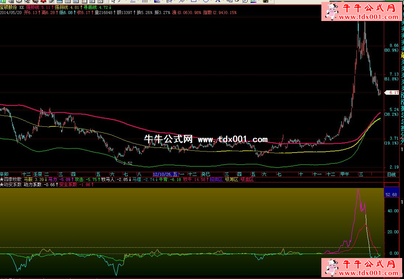The image size is (404, 279).
Task: Open the 日线 period selector
Action: point(391,174)
